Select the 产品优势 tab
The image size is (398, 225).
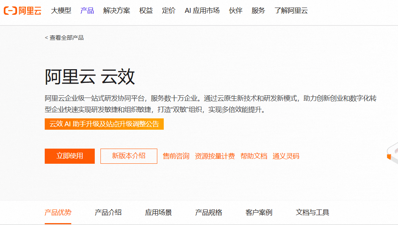click(58, 213)
